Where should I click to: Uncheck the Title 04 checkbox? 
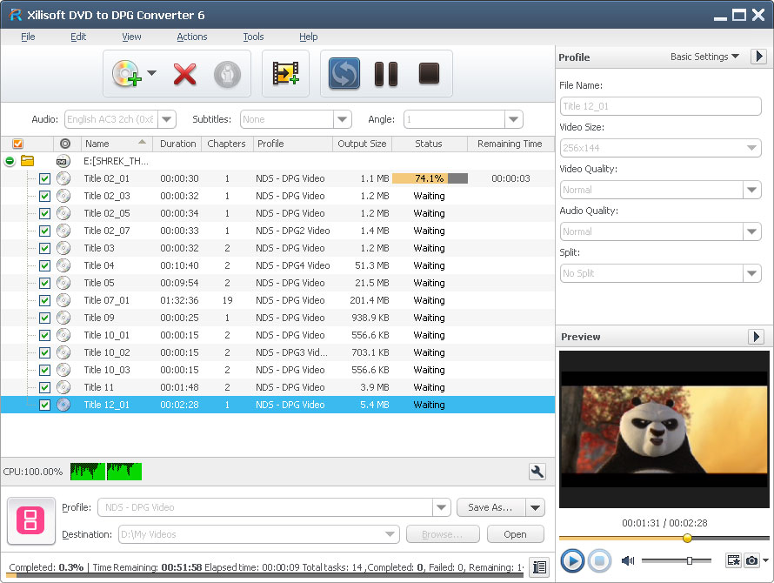[44, 265]
